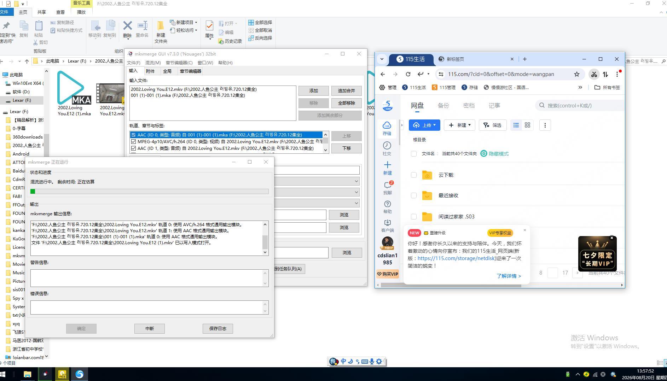Open the Windows Start menu

point(4,374)
